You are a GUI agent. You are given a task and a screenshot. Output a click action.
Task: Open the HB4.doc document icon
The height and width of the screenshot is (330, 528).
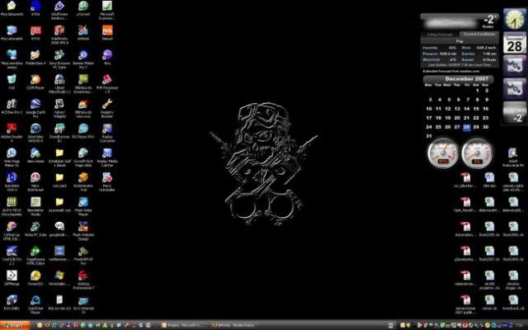tap(489, 180)
